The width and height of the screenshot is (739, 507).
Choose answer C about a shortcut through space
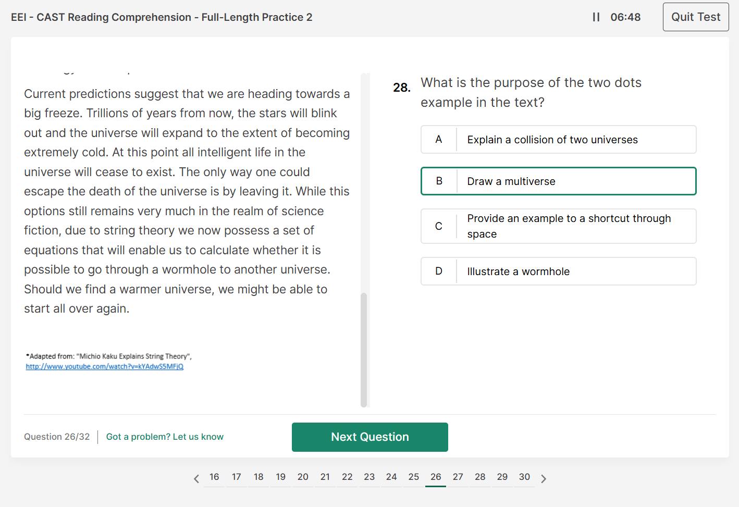[558, 226]
